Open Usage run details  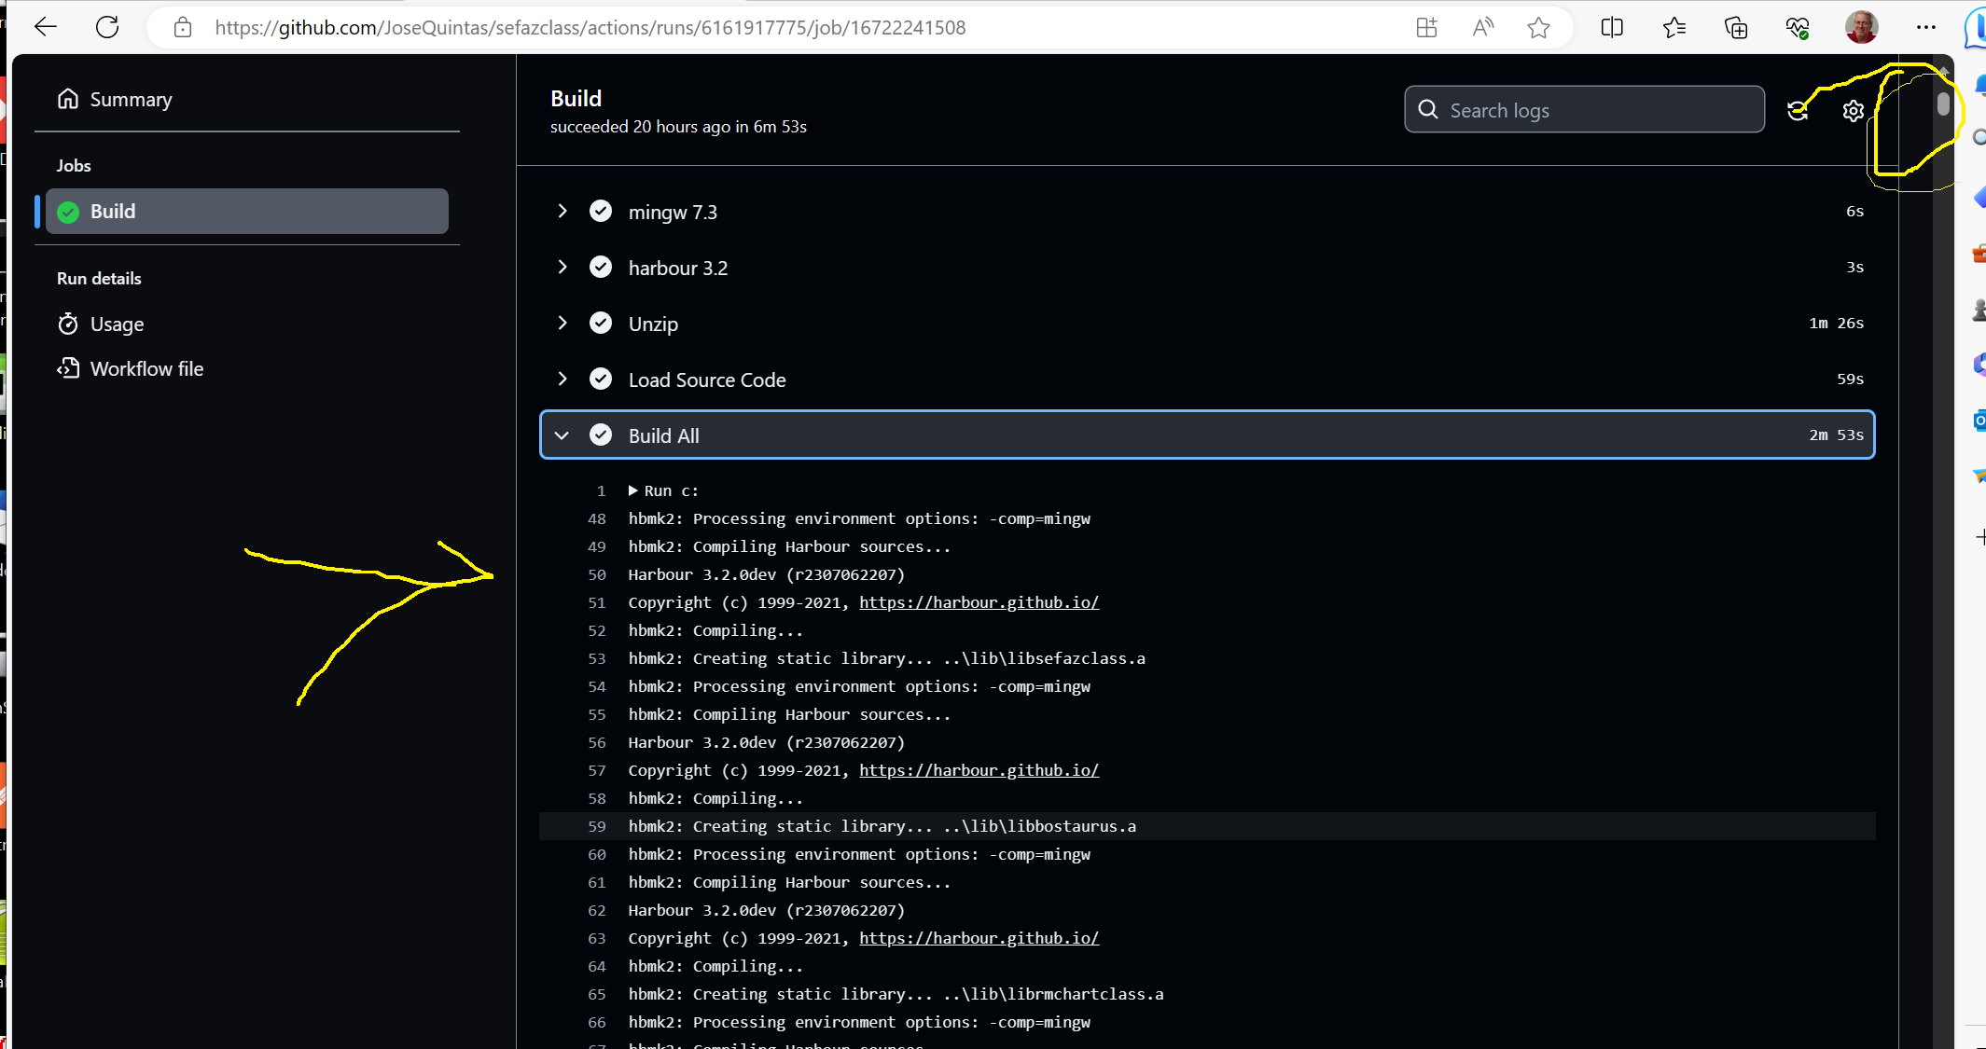pyautogui.click(x=117, y=324)
